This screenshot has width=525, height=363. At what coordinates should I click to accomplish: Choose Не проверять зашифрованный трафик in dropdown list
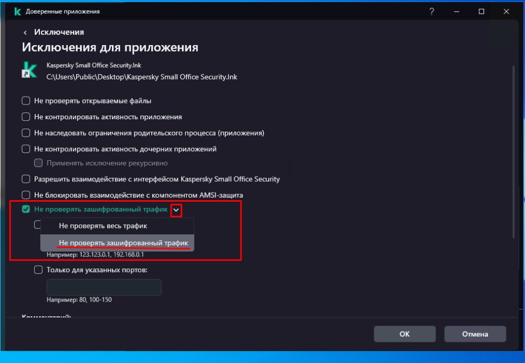click(x=117, y=243)
